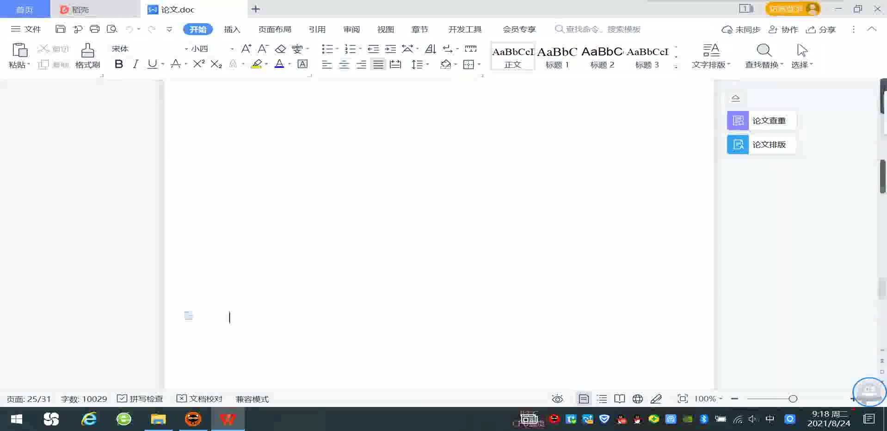Screen dimensions: 887x431
Task: Click the Undo arrow icon
Action: coord(129,29)
